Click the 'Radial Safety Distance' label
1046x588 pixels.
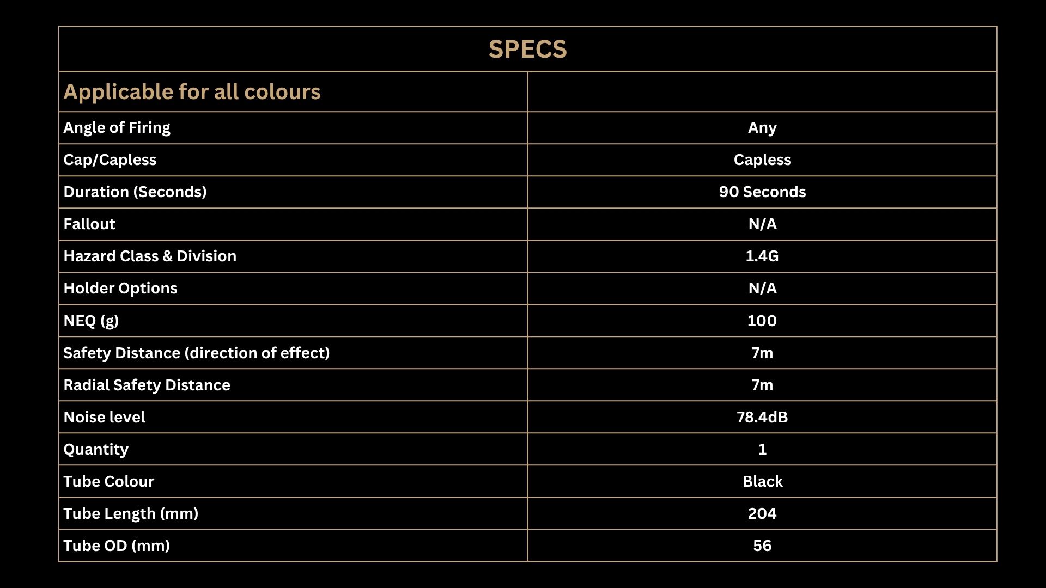click(147, 385)
